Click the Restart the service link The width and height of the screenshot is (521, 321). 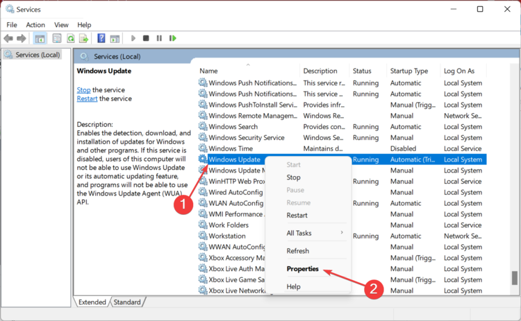tap(87, 98)
